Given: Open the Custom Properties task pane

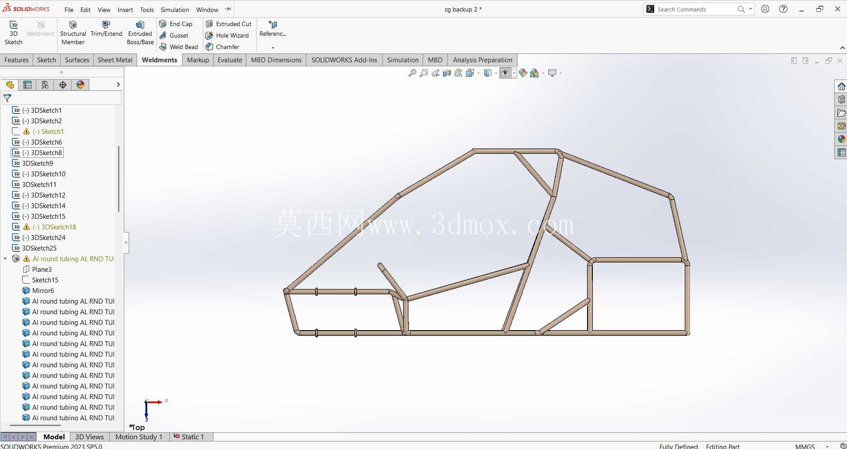Looking at the screenshot, I should point(841,152).
